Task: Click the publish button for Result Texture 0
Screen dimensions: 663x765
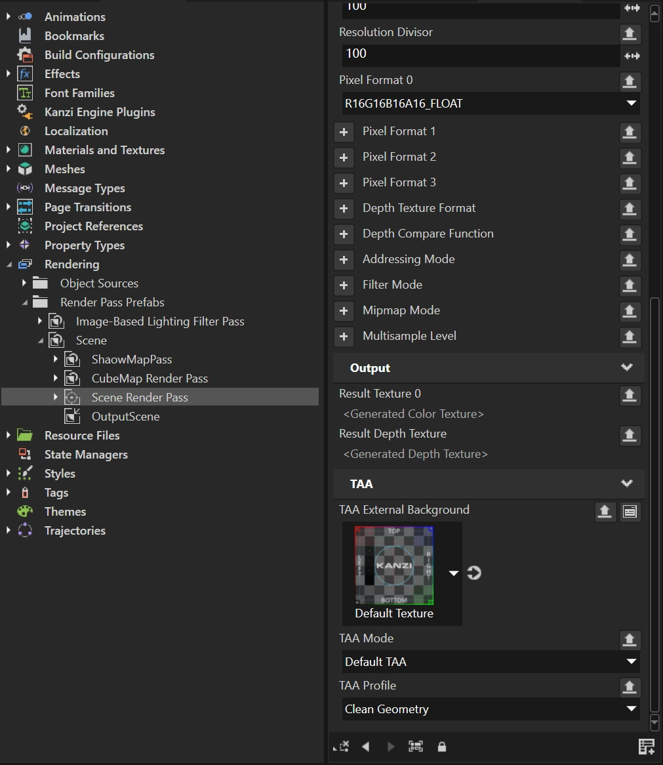Action: 630,395
